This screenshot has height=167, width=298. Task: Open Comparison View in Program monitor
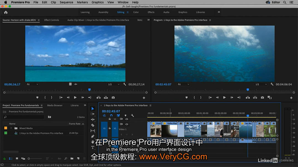point(270,98)
